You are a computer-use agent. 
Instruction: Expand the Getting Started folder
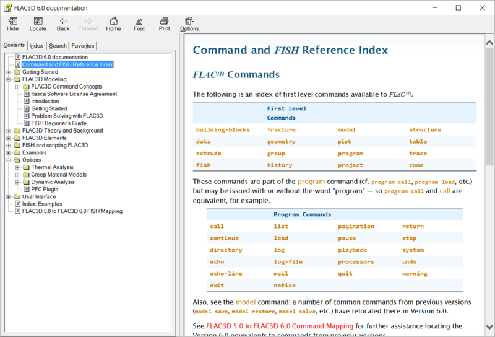tap(9, 72)
